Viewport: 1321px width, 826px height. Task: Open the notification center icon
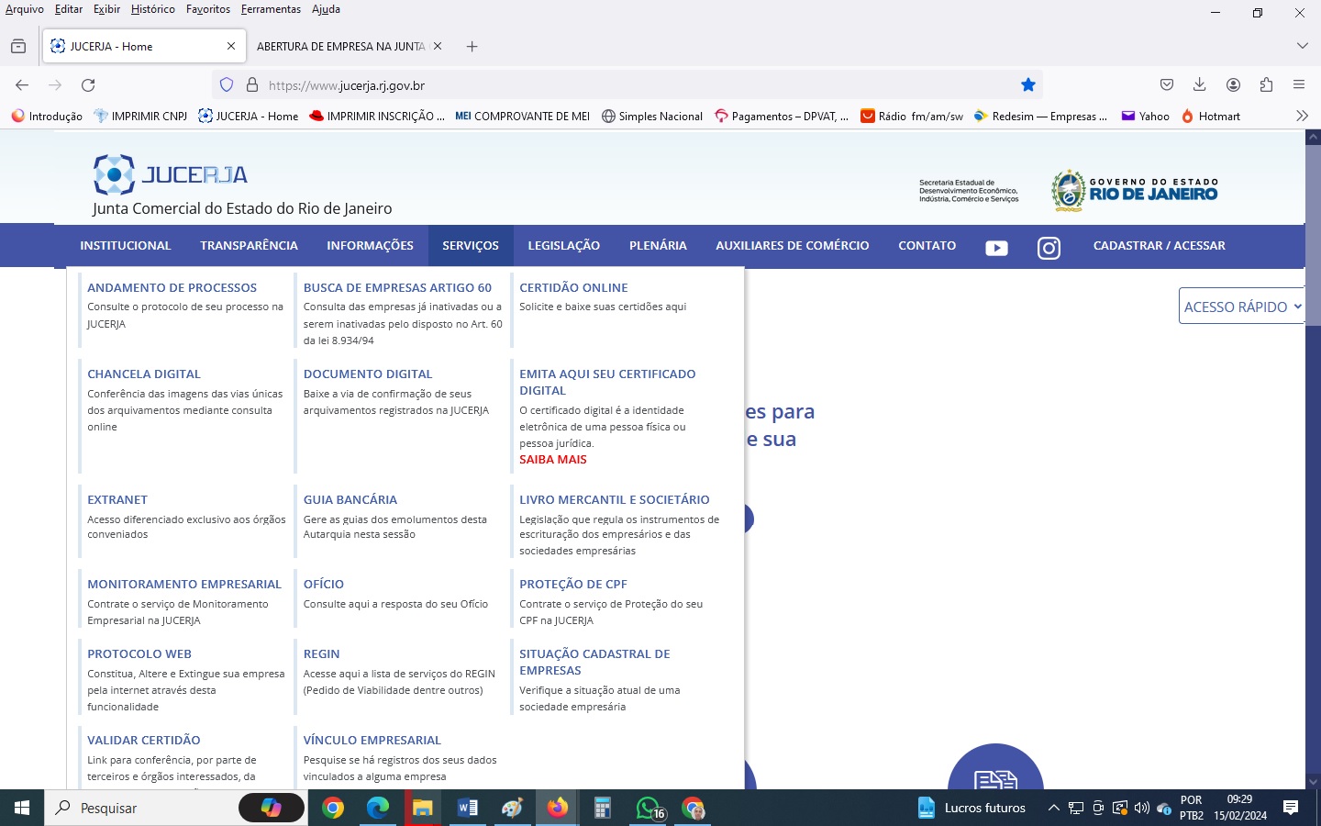coord(1291,808)
